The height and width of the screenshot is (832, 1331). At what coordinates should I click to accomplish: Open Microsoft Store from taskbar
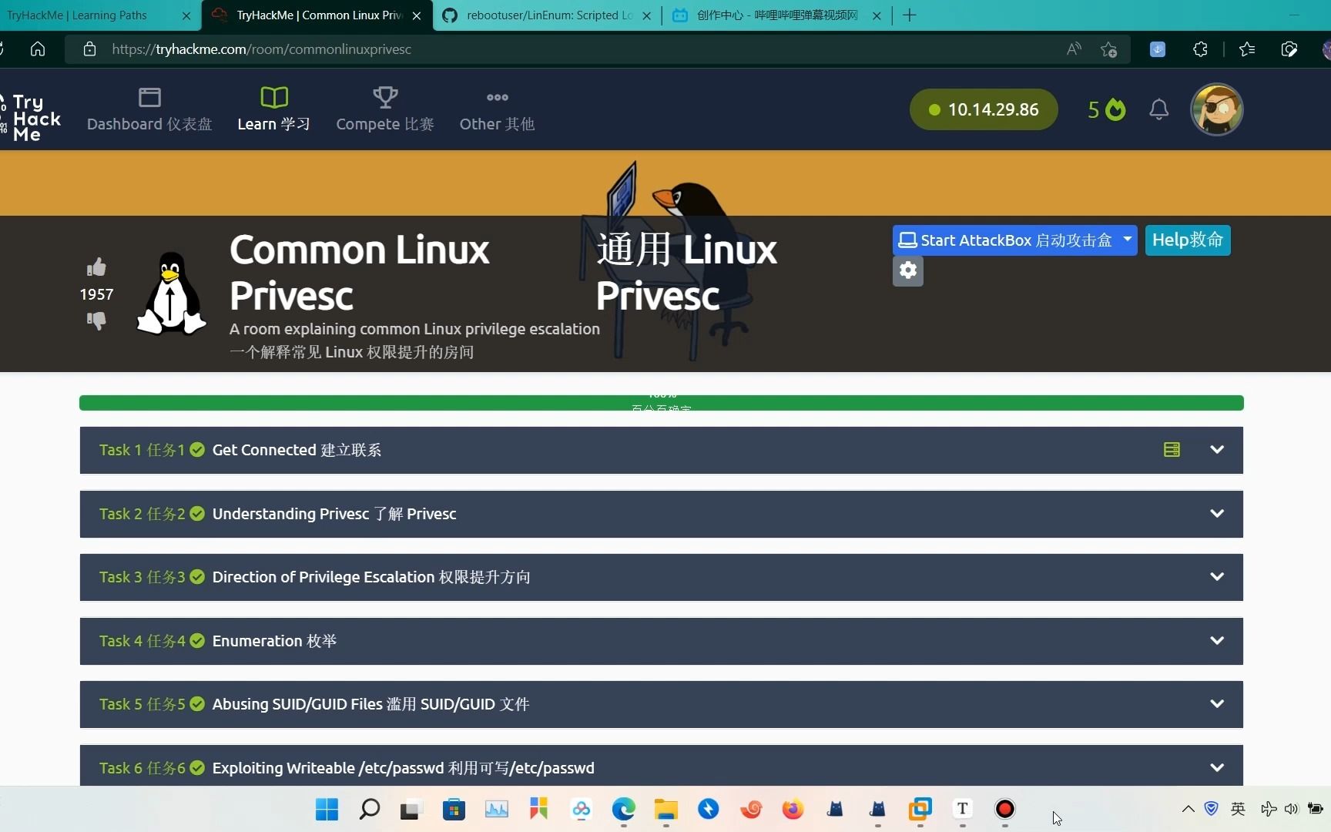pos(454,809)
